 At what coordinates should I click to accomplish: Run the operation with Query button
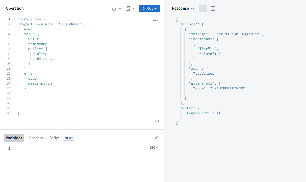[x=149, y=9]
